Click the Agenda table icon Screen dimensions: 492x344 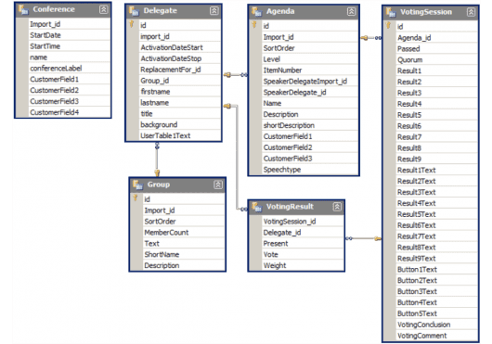(x=256, y=12)
